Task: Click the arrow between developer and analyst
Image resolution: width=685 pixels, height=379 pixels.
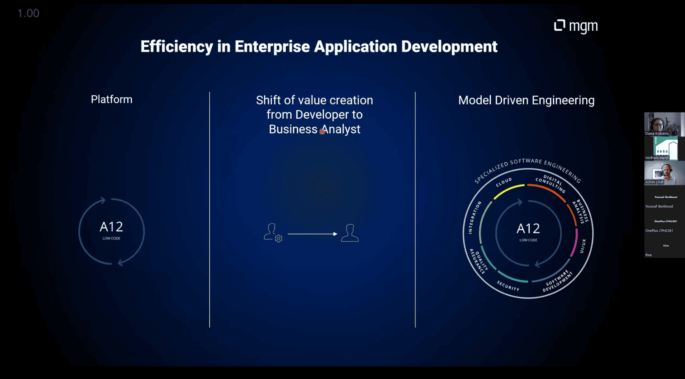Action: pos(313,234)
